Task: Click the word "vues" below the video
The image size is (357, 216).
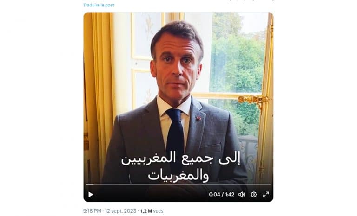Action: tap(158, 211)
